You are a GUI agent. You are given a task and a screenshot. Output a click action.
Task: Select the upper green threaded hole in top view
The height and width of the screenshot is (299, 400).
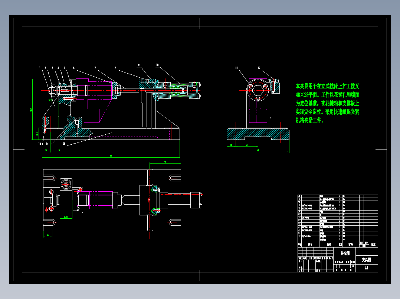click(155, 189)
